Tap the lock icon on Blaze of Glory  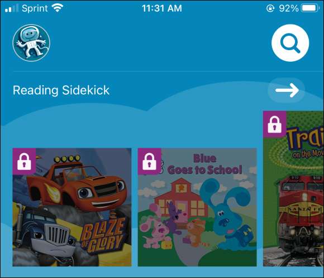pyautogui.click(x=24, y=162)
